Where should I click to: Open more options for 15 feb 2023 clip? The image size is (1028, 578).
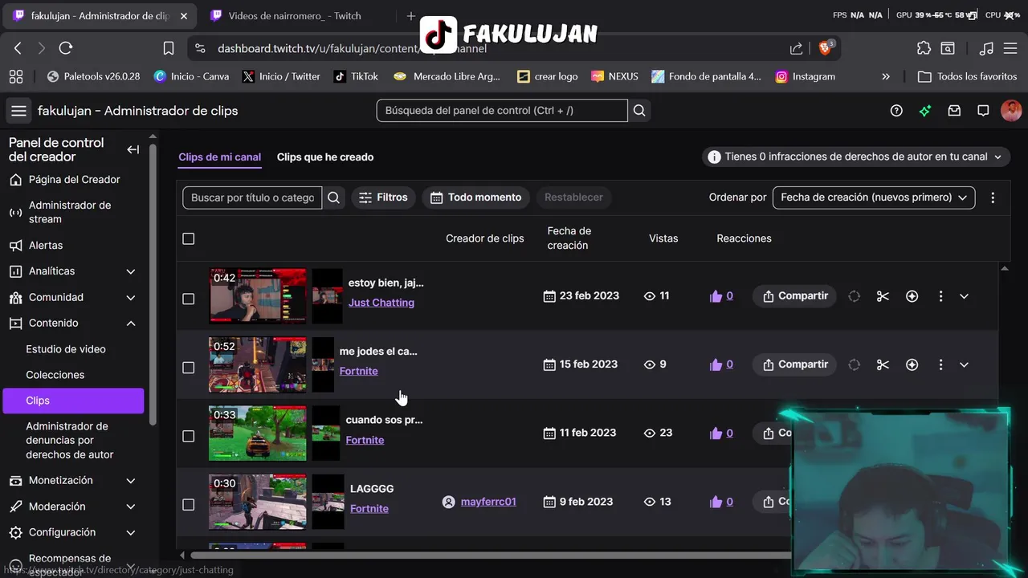940,364
